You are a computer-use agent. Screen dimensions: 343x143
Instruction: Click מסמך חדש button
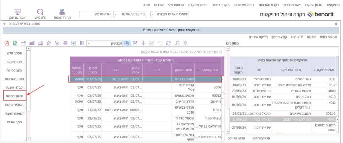coord(15,53)
